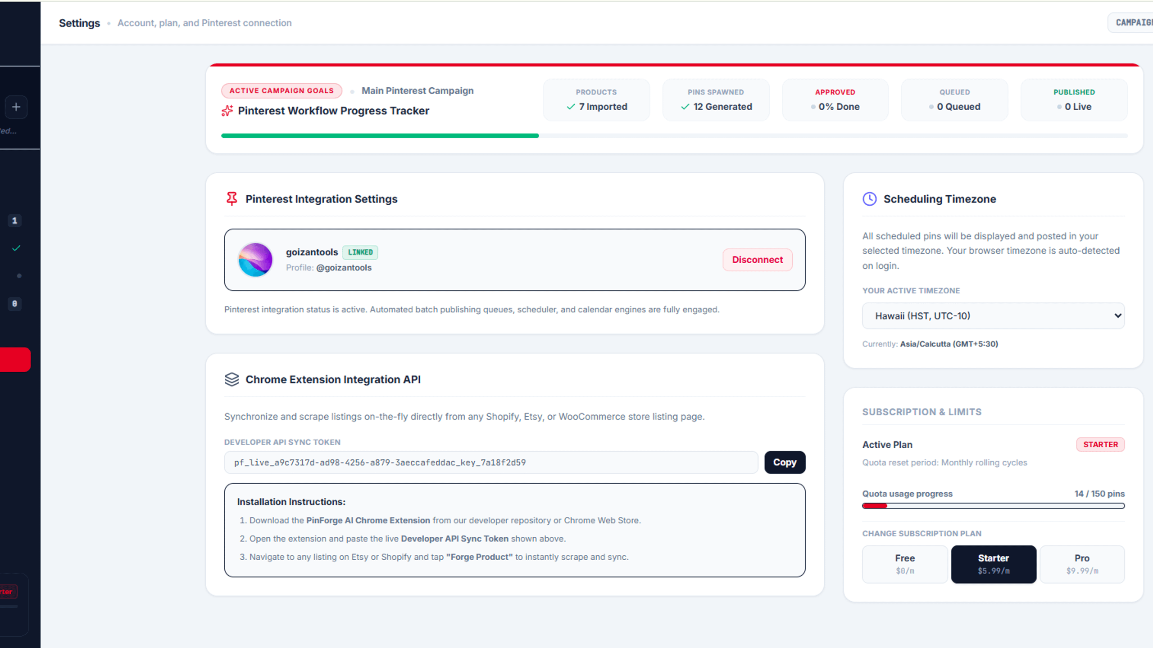Click the sidebar badge showing 8

14,304
